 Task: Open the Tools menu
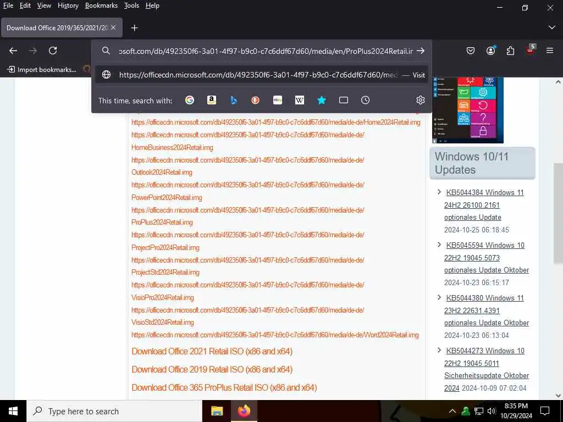pos(131,5)
